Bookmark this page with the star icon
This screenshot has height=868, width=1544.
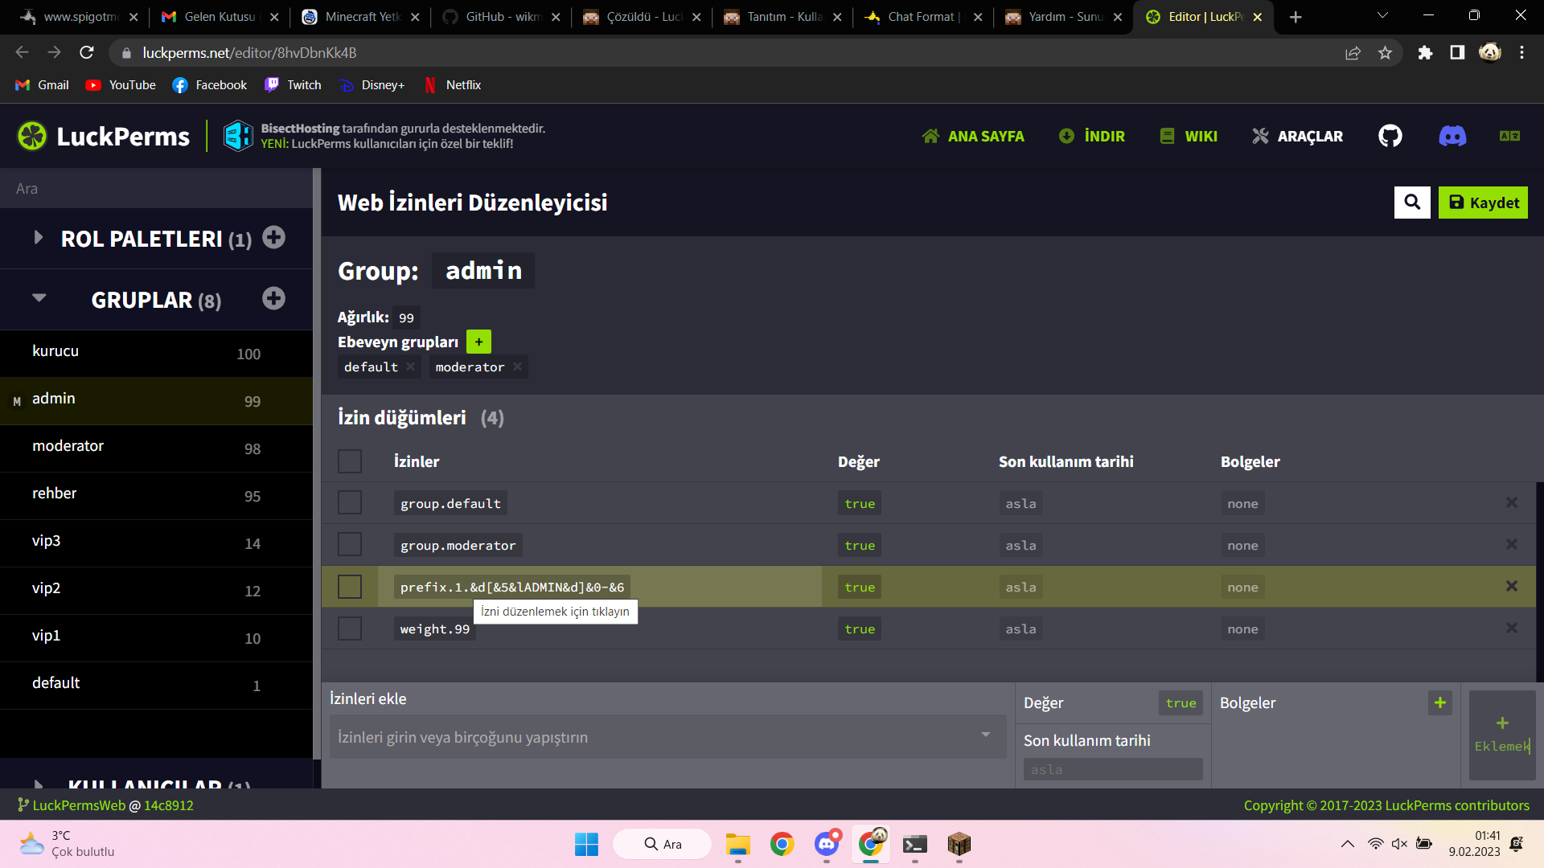(1385, 53)
